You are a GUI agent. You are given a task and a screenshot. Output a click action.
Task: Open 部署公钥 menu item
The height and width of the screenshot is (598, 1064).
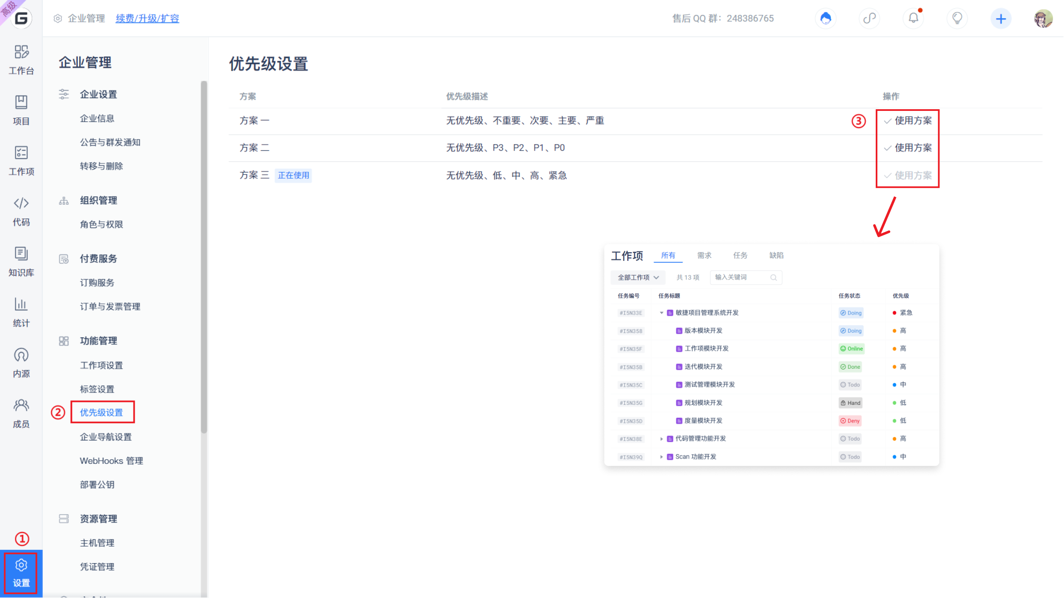point(97,485)
